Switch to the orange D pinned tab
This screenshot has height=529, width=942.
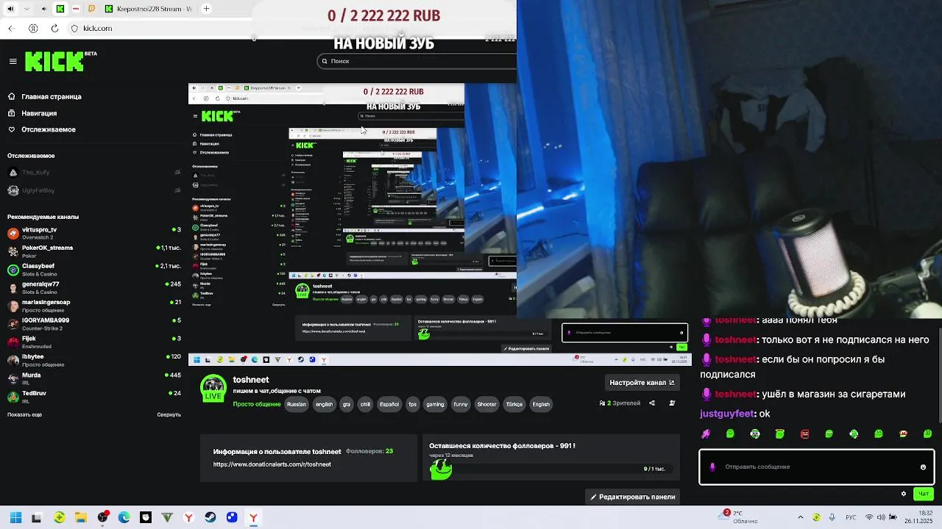[x=92, y=9]
